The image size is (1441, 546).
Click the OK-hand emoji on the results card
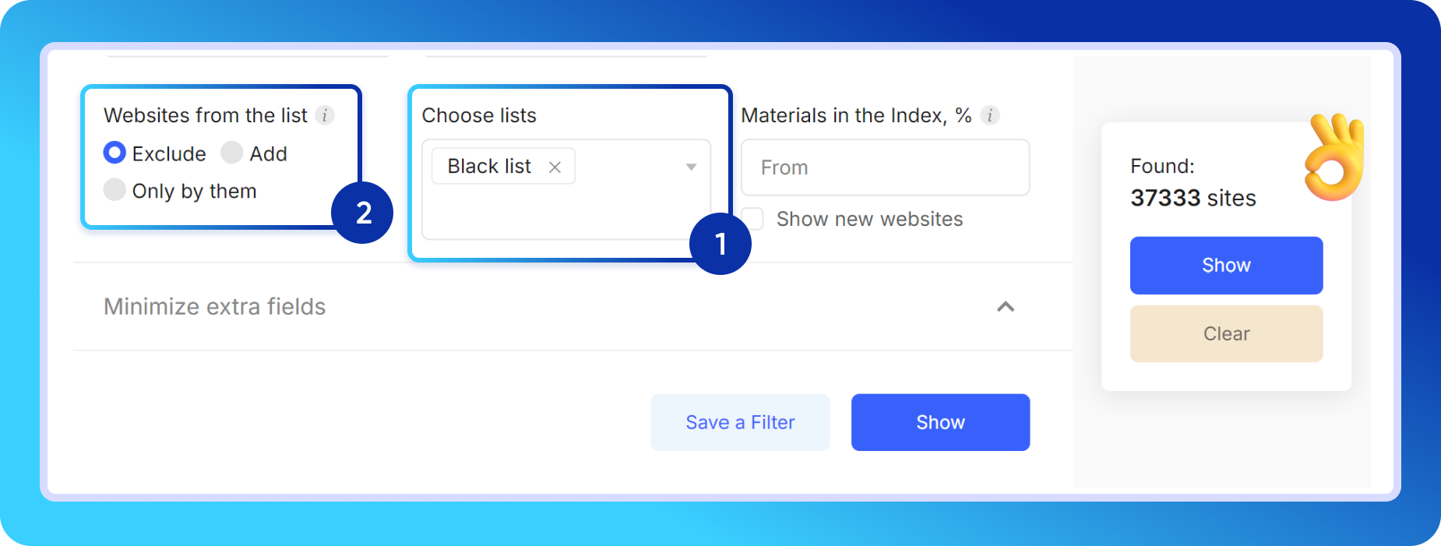coord(1332,156)
